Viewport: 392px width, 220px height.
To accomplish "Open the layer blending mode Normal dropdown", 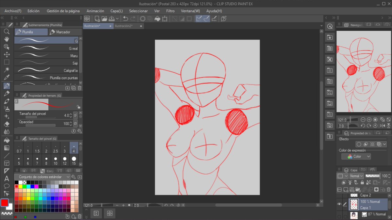I will [x=356, y=176].
